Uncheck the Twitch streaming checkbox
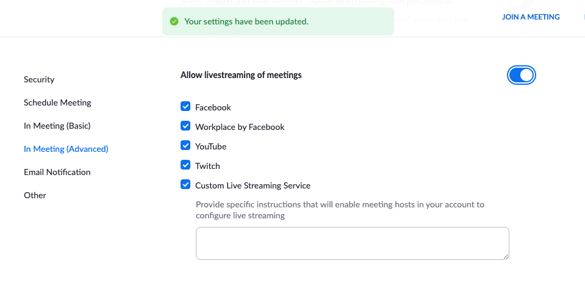 [x=185, y=165]
